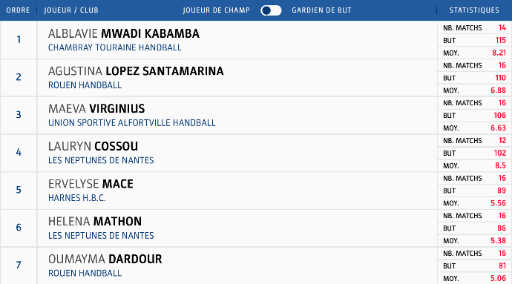Select the Gardien de but label
This screenshot has height=284, width=512.
321,10
